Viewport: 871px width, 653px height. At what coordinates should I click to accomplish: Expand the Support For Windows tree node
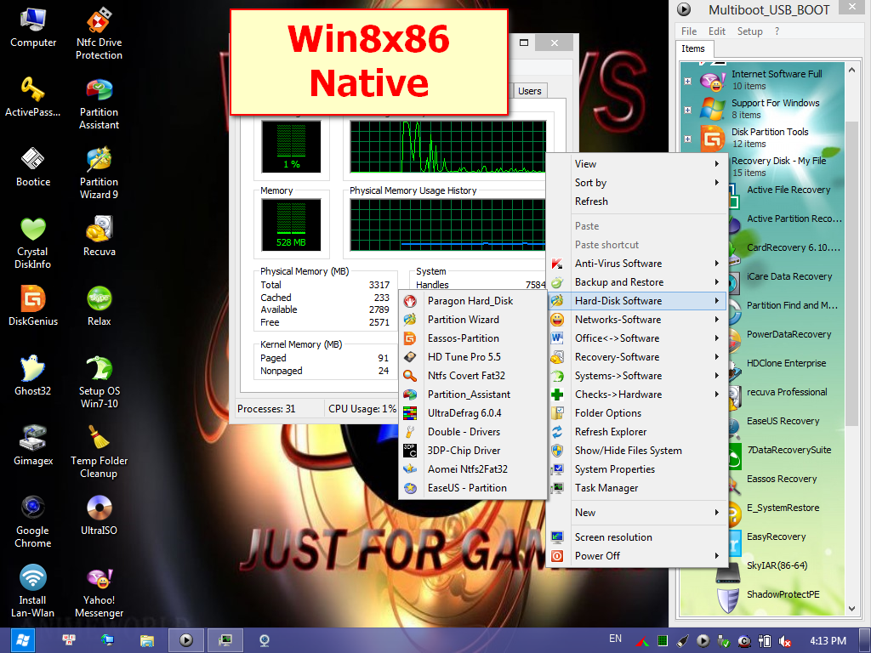(x=687, y=110)
